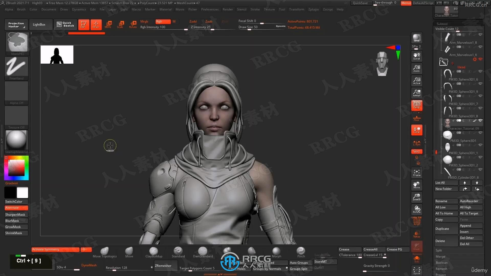The width and height of the screenshot is (491, 276).
Task: Click the ZRemesher button
Action: 163,266
